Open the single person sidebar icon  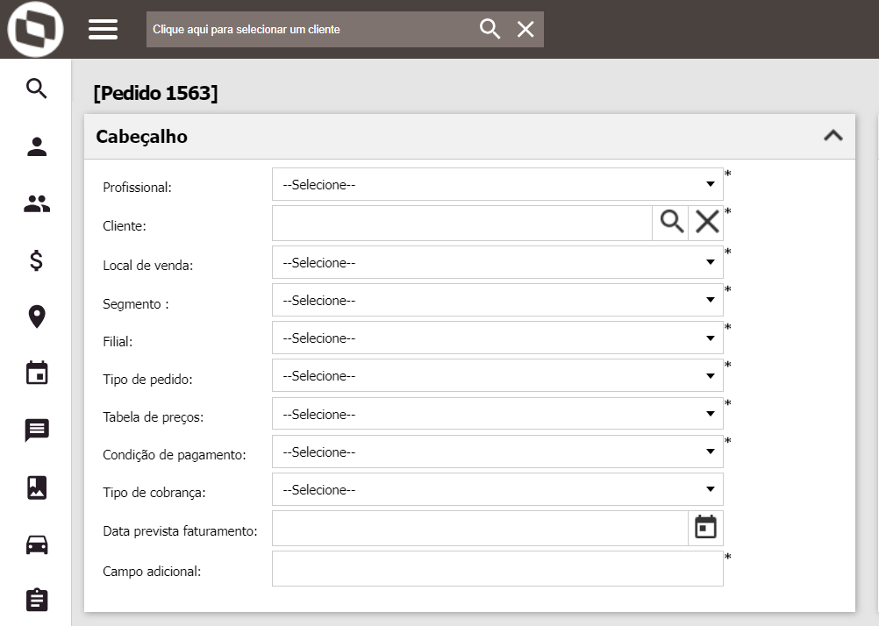[x=36, y=146]
